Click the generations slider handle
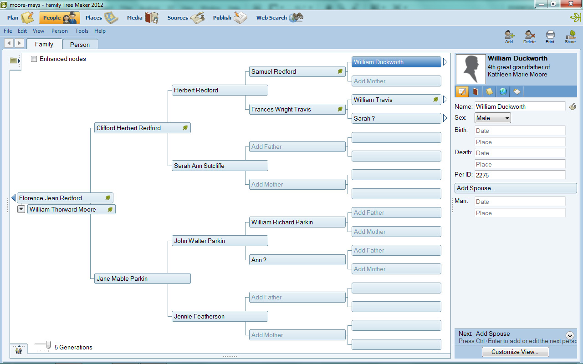Image resolution: width=583 pixels, height=364 pixels. click(x=48, y=345)
